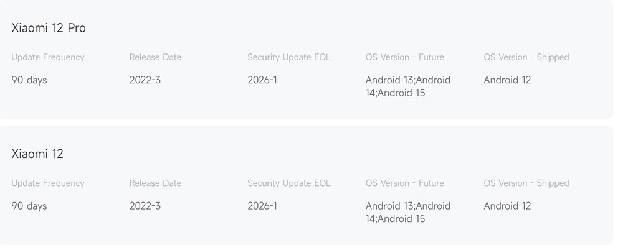Screen dimensions: 623x250
Task: Click the 2026-1 EOL value in second Xiaomi 12 card
Action: coord(262,206)
